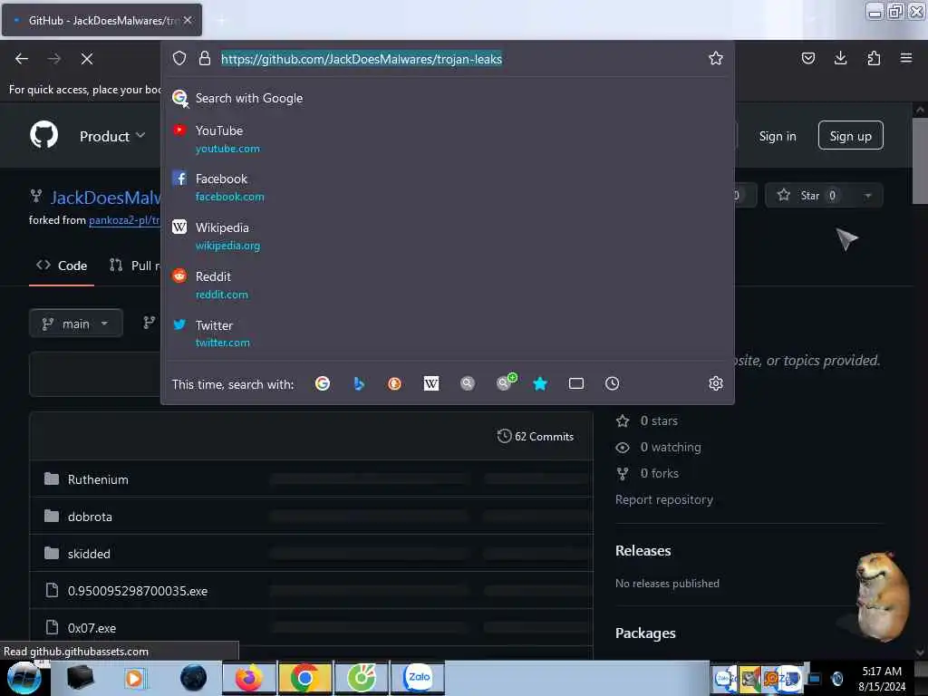Close the GitHub browser tab

pos(188,20)
